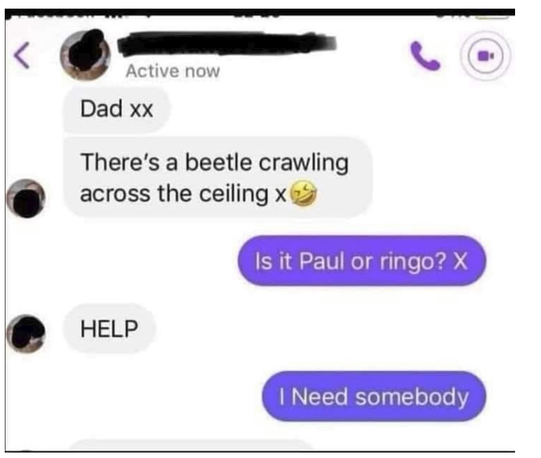The height and width of the screenshot is (458, 541).
Task: Start a voice call with phone icon
Action: [x=425, y=56]
